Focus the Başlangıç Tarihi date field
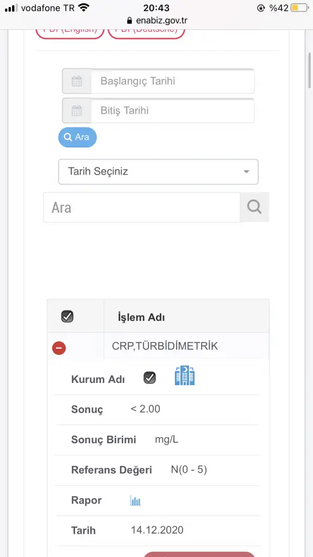 [172, 81]
